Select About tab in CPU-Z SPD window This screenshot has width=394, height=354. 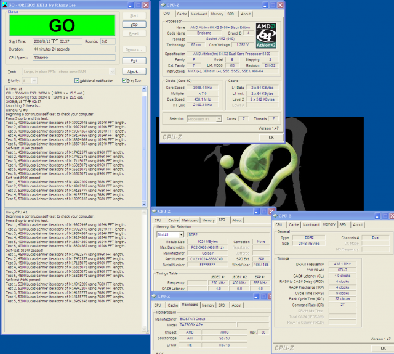[236, 220]
